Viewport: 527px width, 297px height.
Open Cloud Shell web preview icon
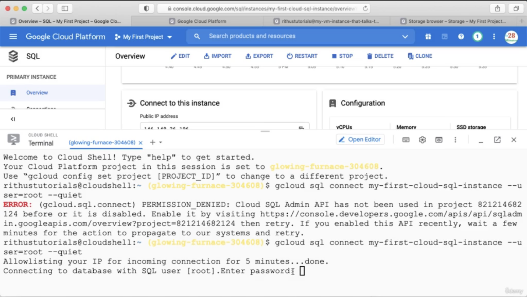(439, 140)
